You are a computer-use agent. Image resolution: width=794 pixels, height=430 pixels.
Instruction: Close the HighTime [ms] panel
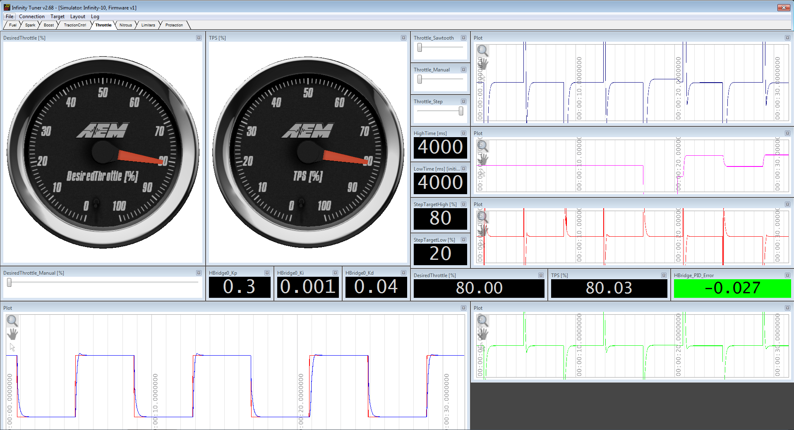[463, 133]
